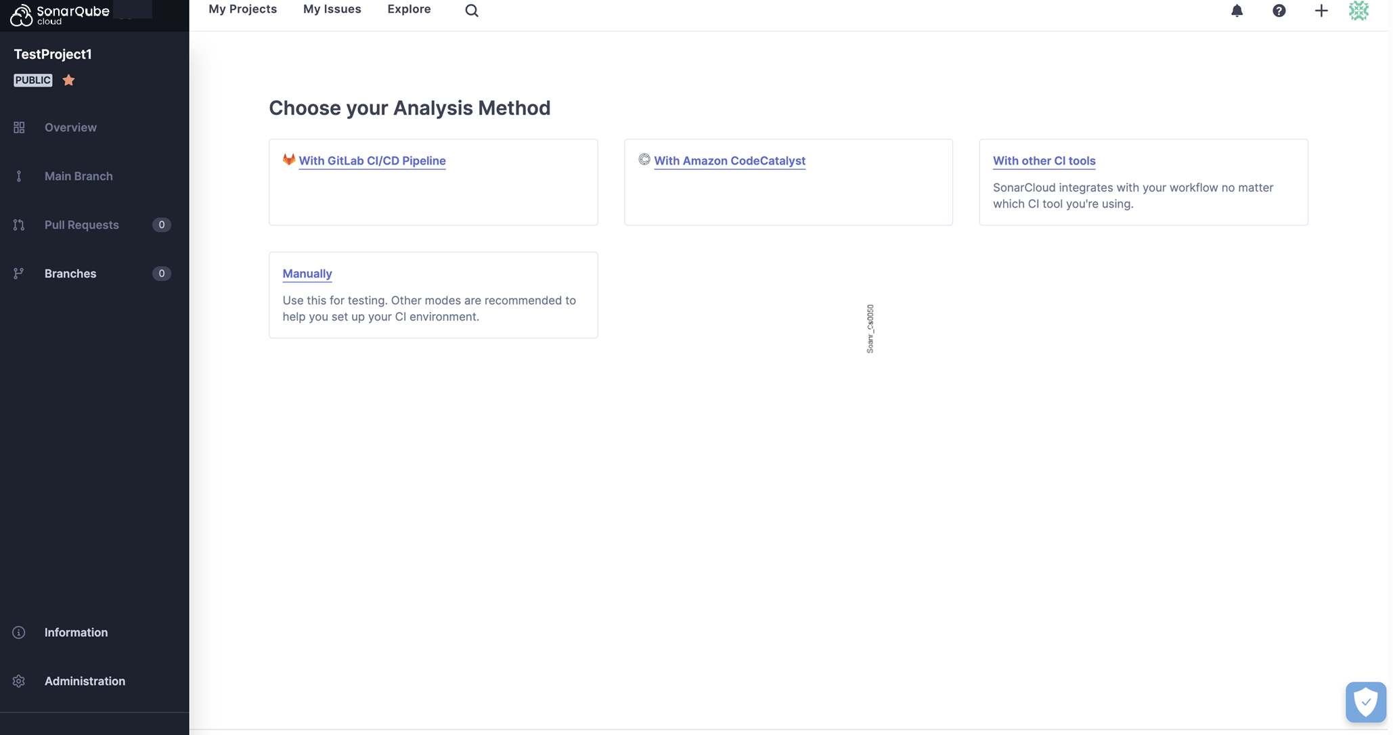Click the shield icon at bottom right
This screenshot has width=1393, height=735.
pyautogui.click(x=1366, y=702)
